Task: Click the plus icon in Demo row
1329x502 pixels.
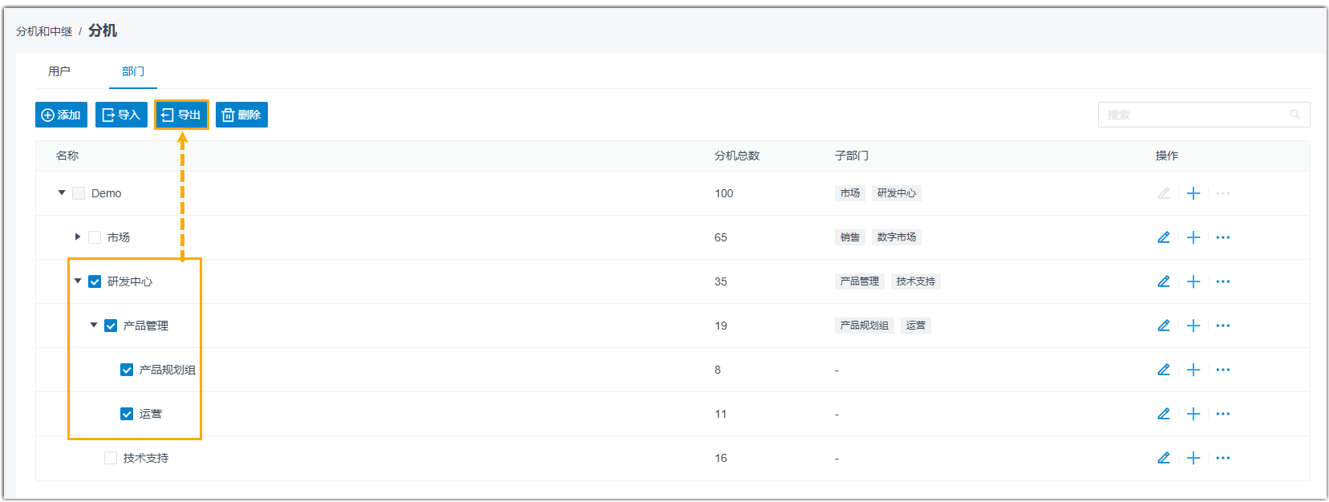Action: pyautogui.click(x=1193, y=193)
